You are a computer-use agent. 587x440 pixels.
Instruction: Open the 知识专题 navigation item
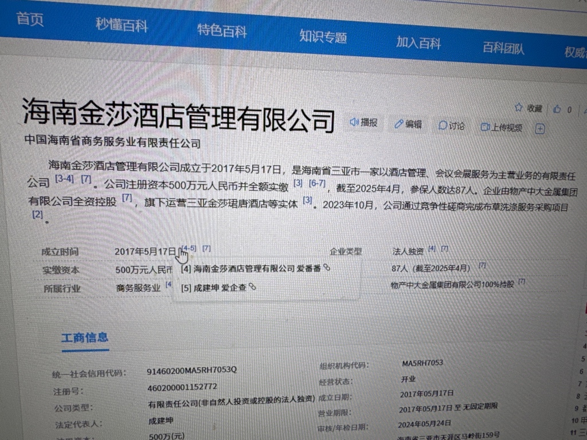323,37
